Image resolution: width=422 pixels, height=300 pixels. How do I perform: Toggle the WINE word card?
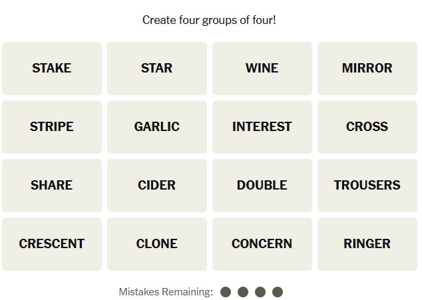tap(262, 69)
